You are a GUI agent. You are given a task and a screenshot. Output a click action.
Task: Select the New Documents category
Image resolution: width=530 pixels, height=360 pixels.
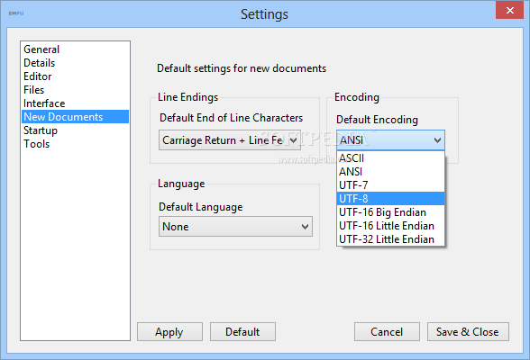pyautogui.click(x=75, y=117)
